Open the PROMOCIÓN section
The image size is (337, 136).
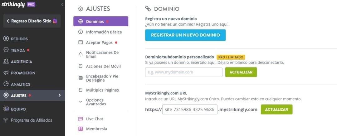click(x=23, y=73)
